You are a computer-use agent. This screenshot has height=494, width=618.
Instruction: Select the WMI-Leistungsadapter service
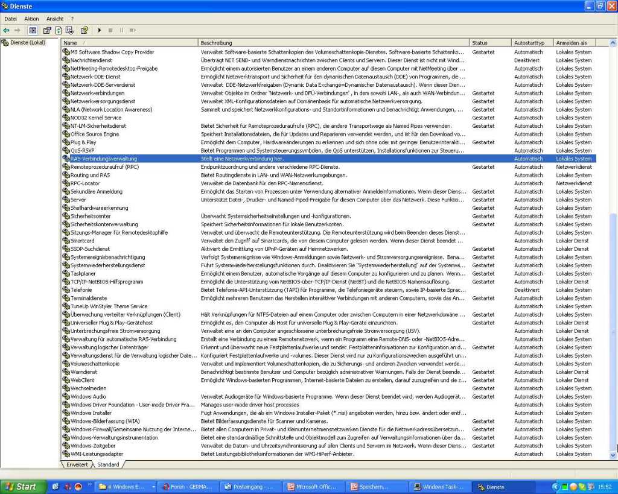(97, 454)
